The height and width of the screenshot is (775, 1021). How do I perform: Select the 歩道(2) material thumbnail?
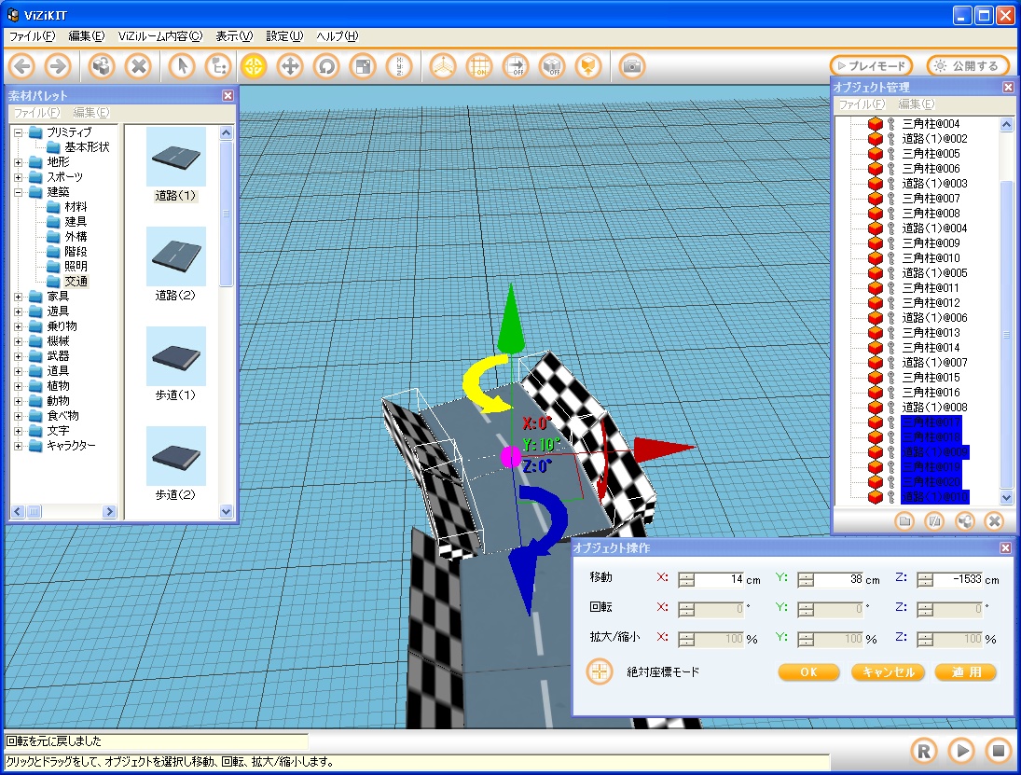click(x=176, y=456)
